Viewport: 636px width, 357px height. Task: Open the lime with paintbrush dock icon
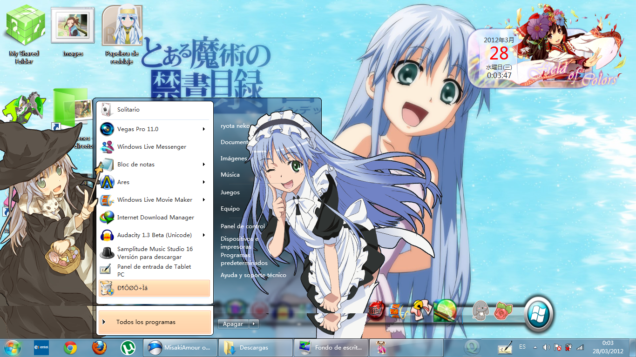click(444, 311)
